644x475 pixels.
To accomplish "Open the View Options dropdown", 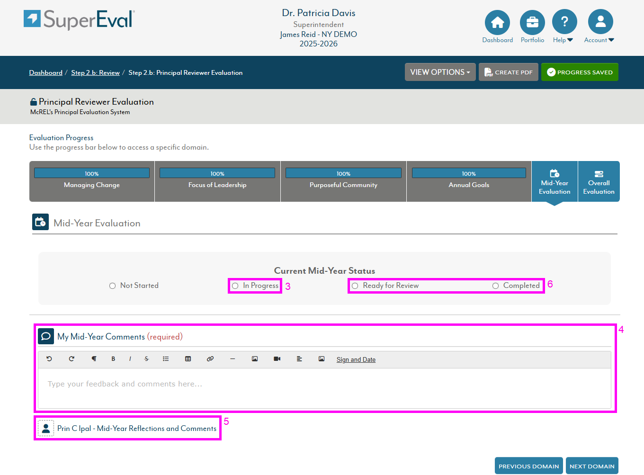I will 440,72.
